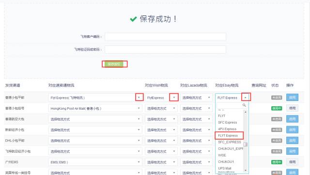Click the 操作 column header

[290, 86]
